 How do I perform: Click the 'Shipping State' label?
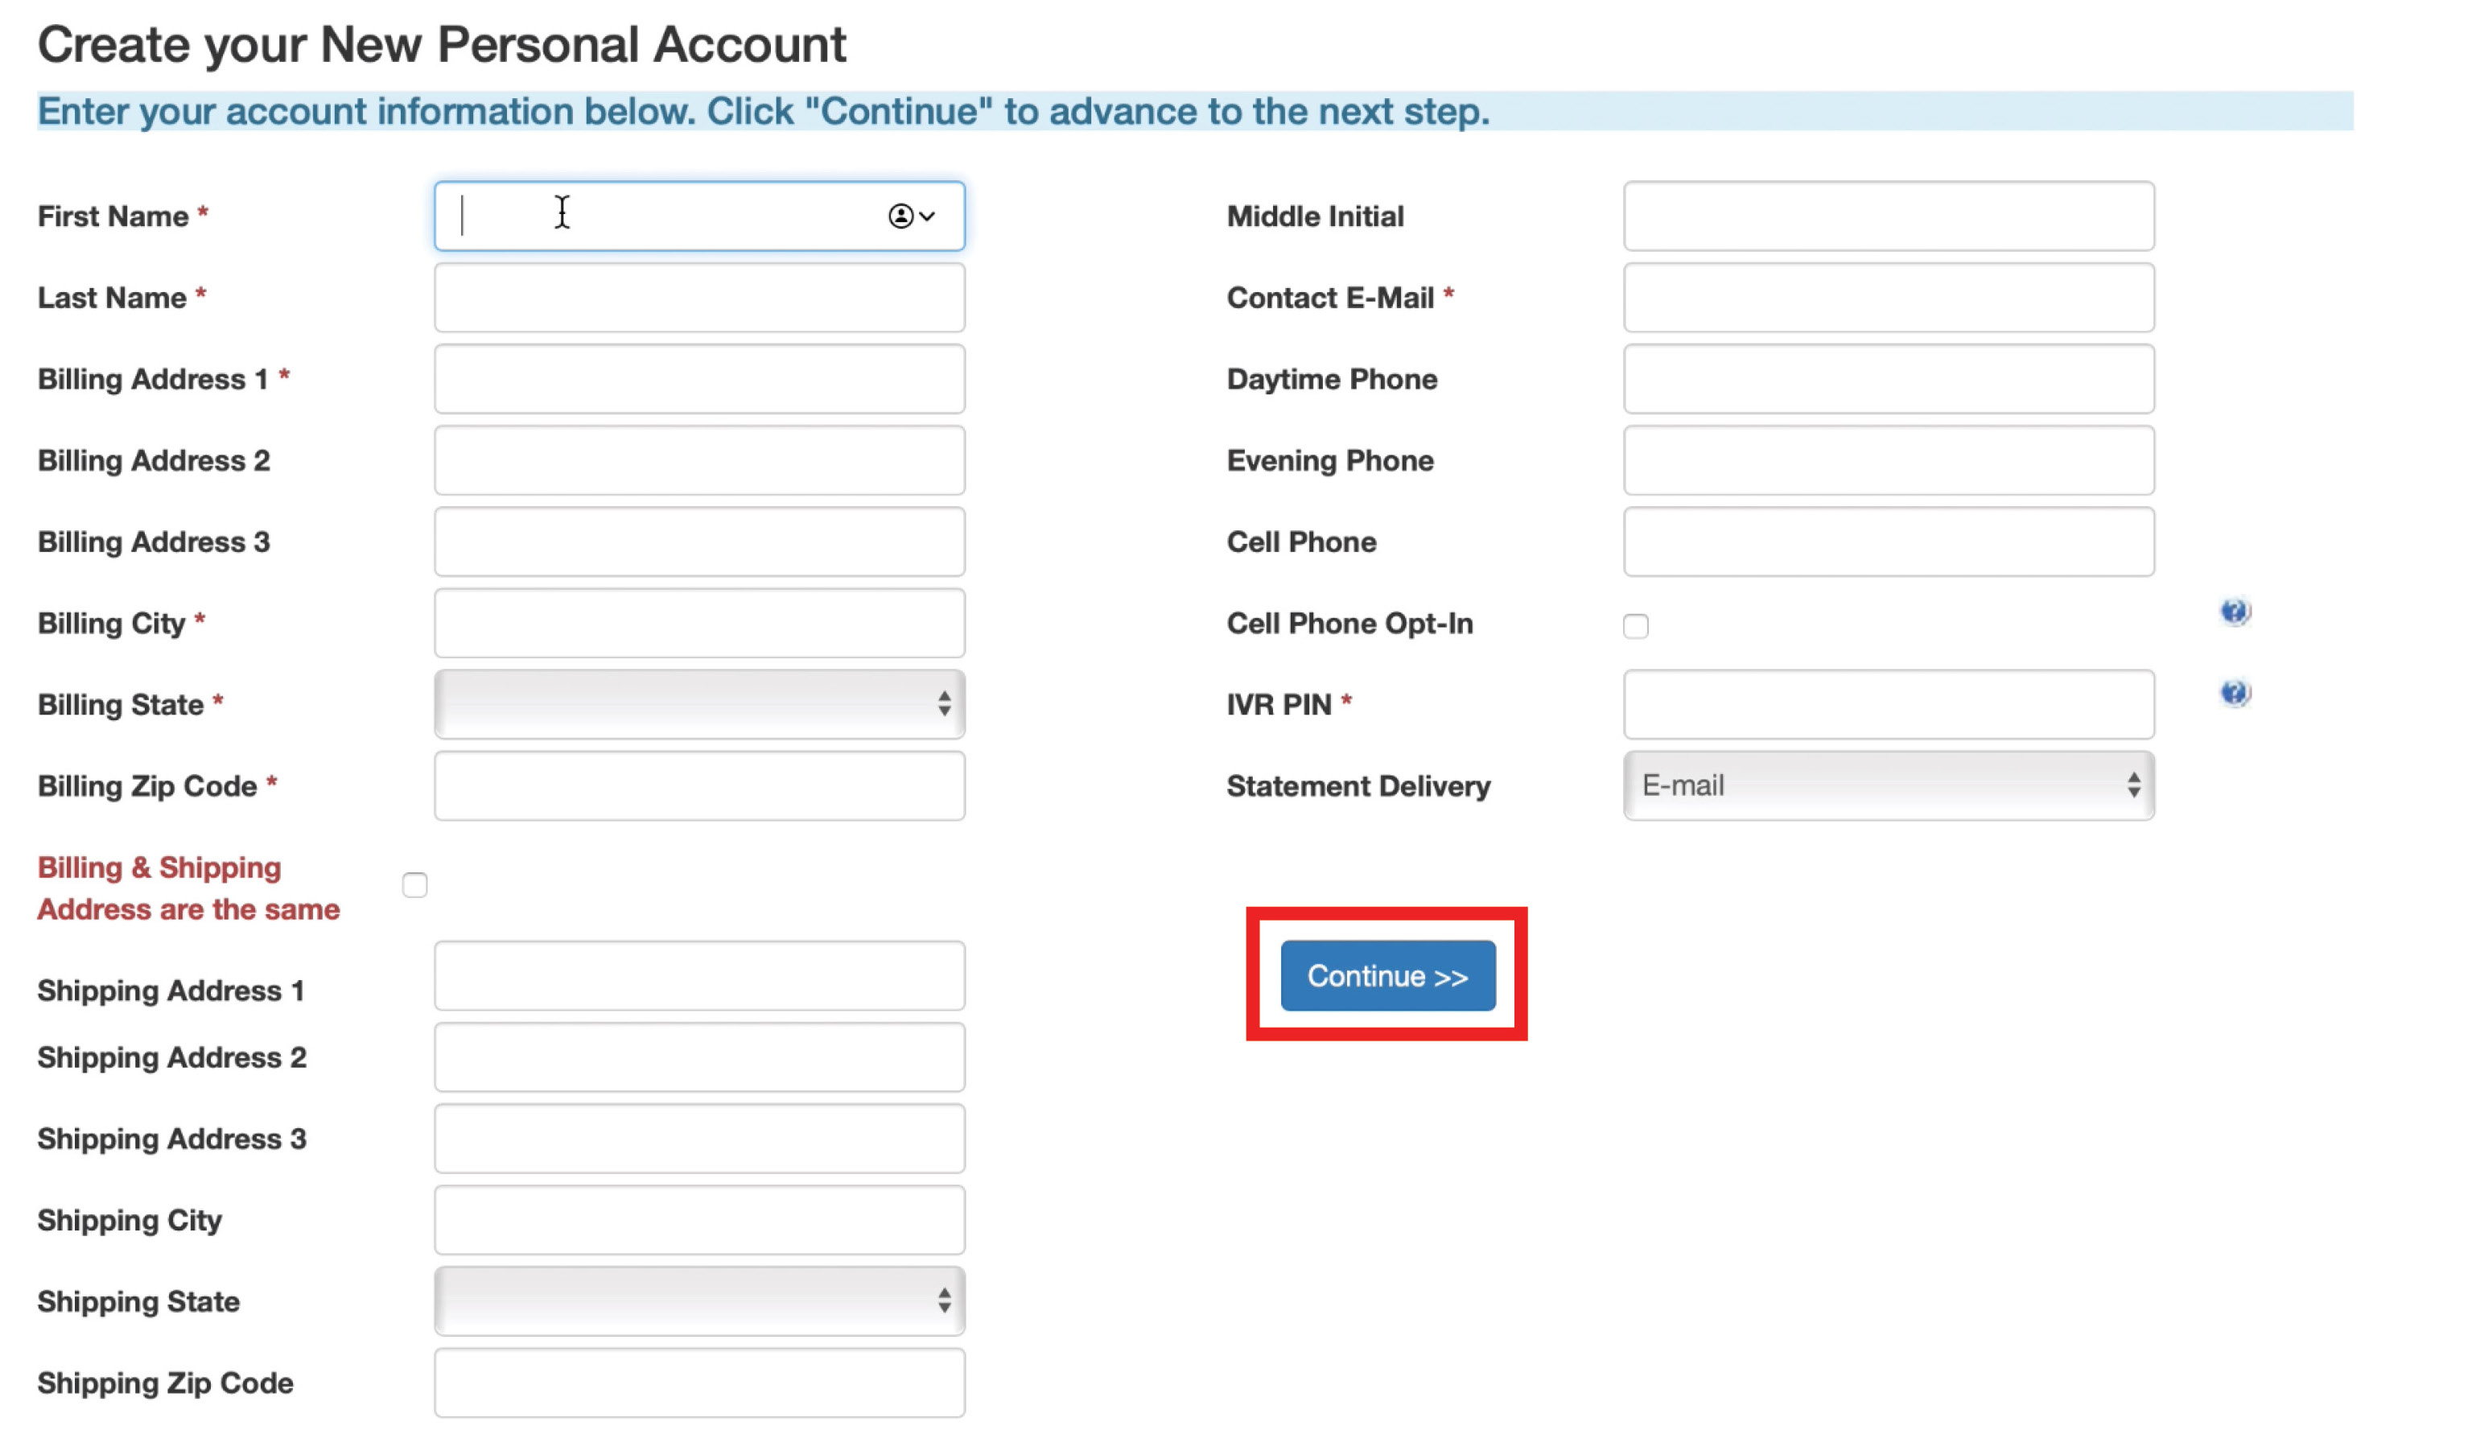138,1301
